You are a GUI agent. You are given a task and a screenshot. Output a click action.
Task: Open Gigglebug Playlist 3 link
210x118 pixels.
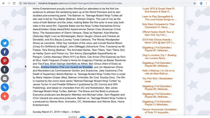pyautogui.click(x=157, y=103)
